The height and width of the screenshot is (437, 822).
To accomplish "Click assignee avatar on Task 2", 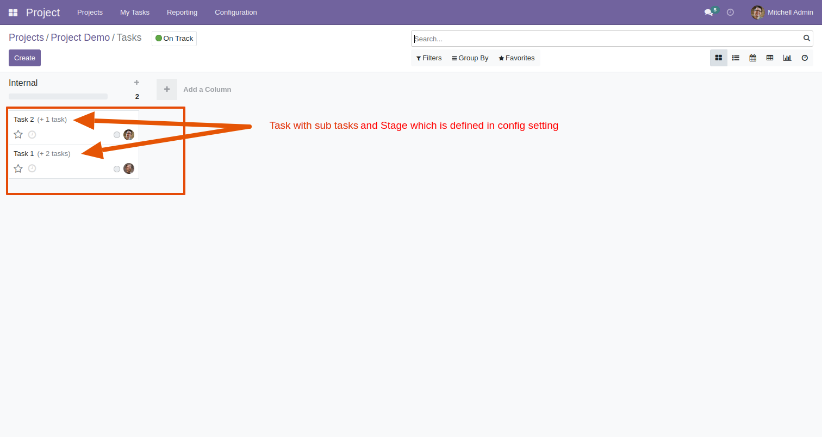I will coord(129,135).
